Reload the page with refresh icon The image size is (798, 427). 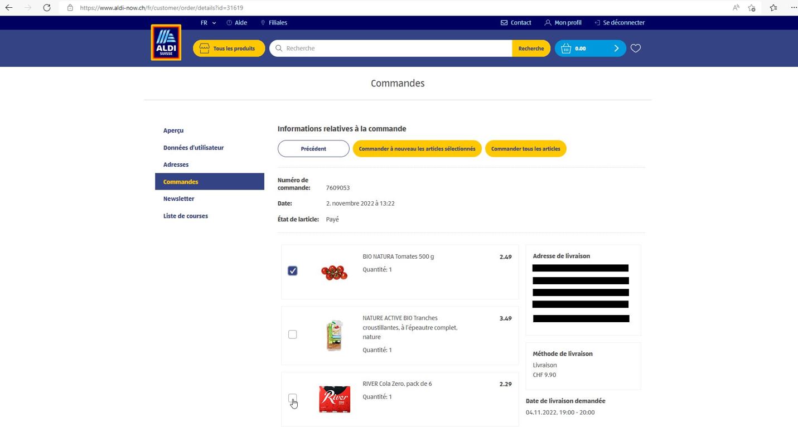click(47, 8)
